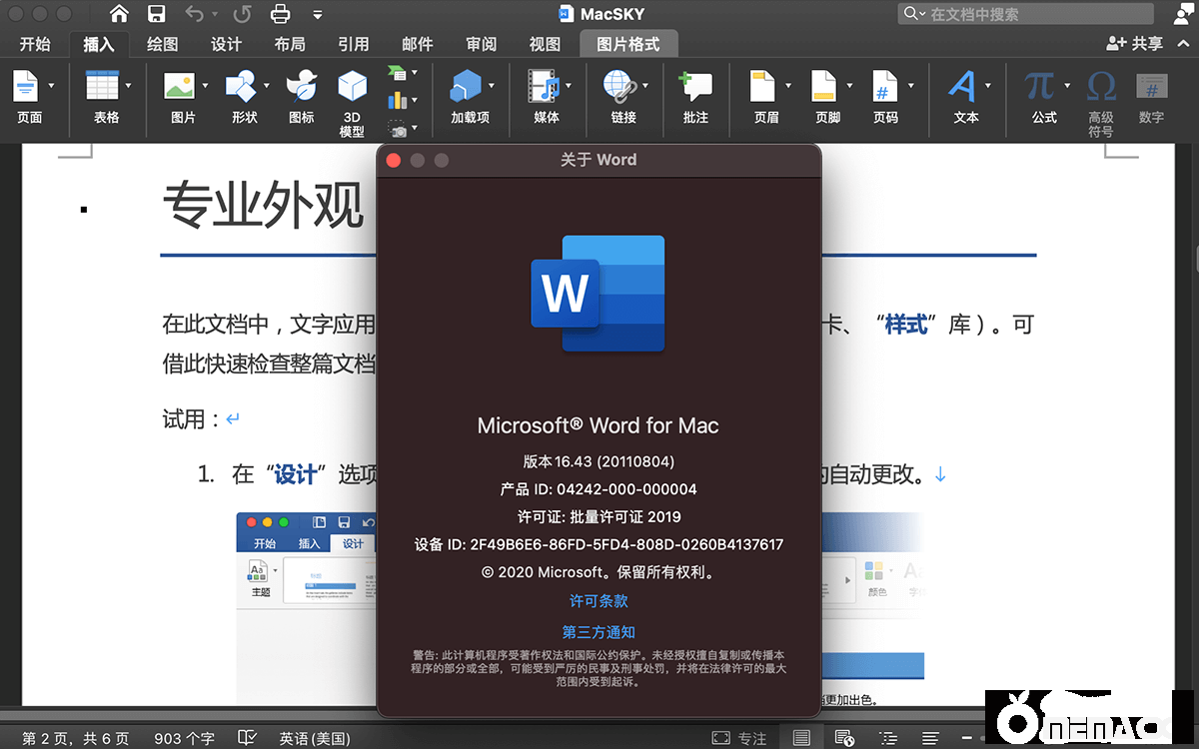This screenshot has height=749, width=1199.
Task: Open the 第三方通知 third-party notice link
Action: tap(599, 632)
